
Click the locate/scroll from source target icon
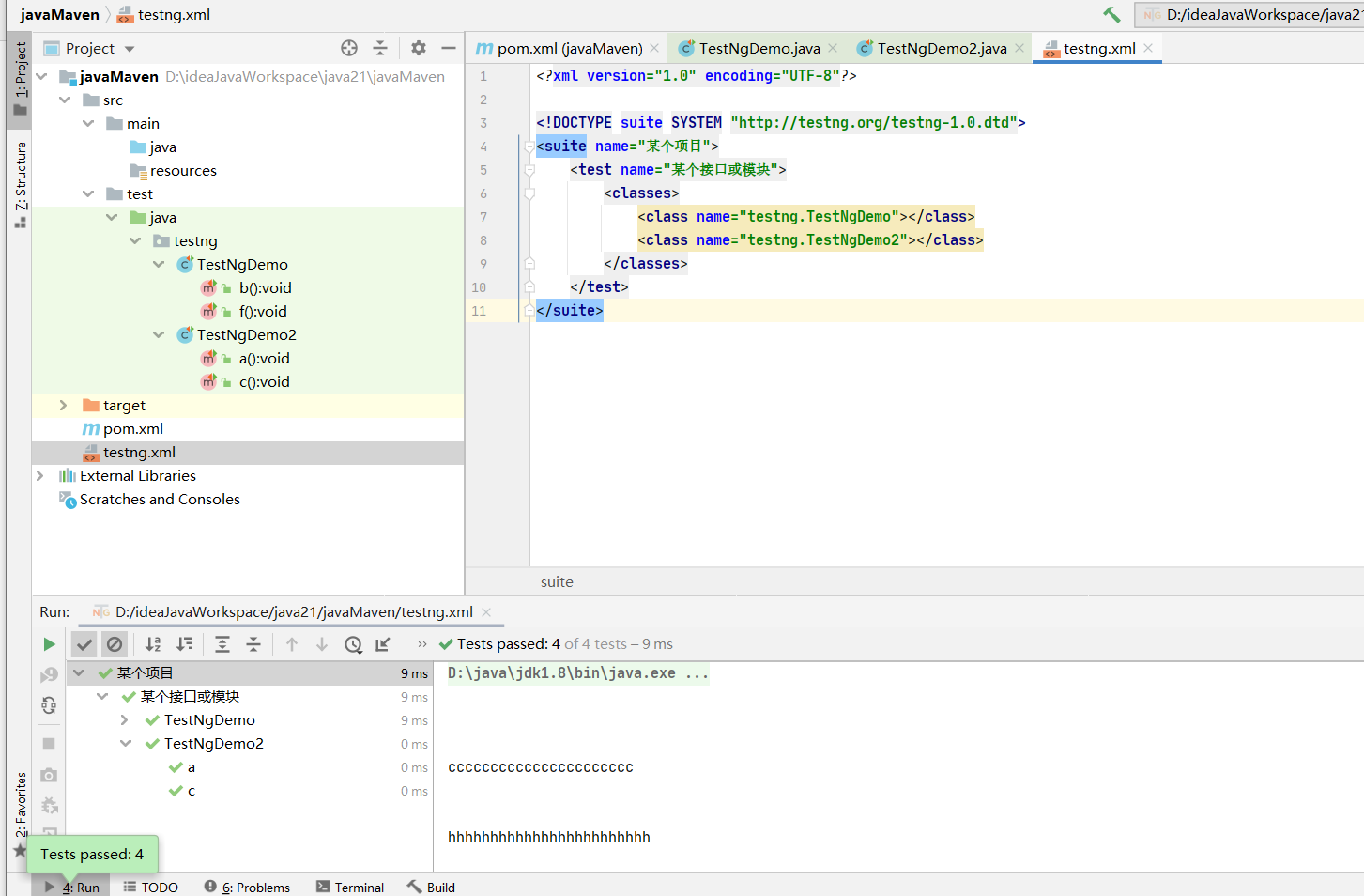coord(349,48)
